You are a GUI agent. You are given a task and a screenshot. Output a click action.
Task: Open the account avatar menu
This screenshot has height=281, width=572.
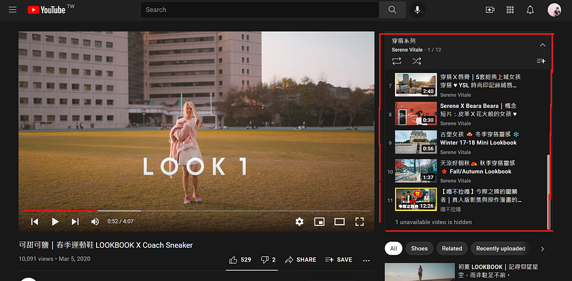554,10
